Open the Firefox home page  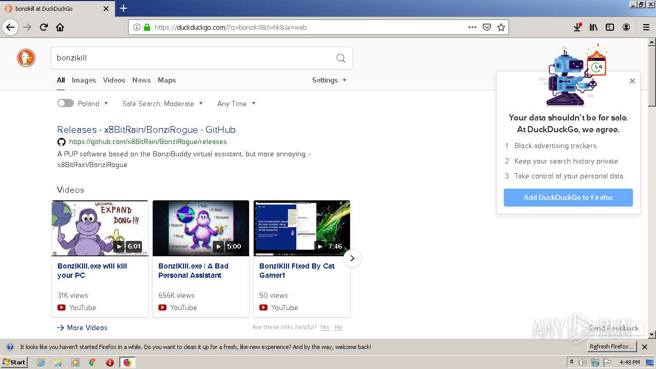click(60, 27)
